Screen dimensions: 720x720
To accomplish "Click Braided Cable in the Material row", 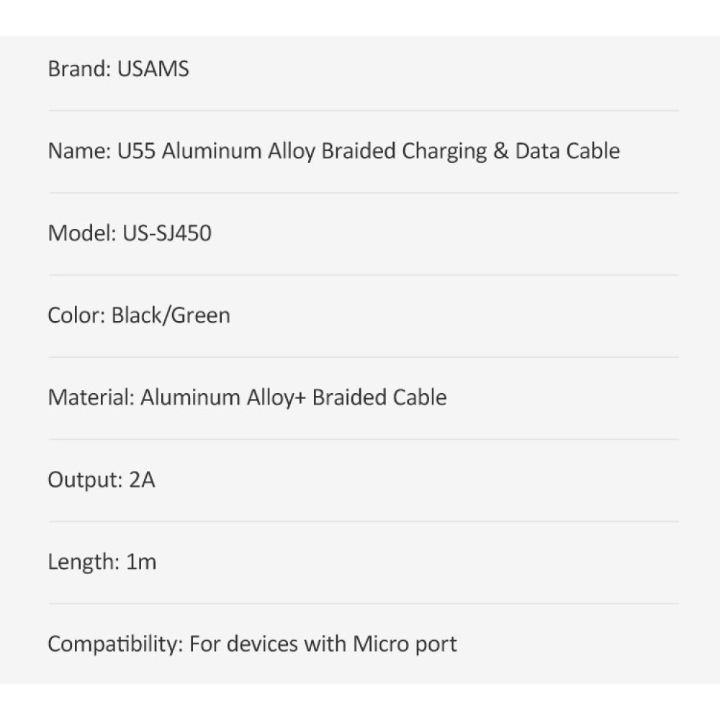I will point(379,397).
